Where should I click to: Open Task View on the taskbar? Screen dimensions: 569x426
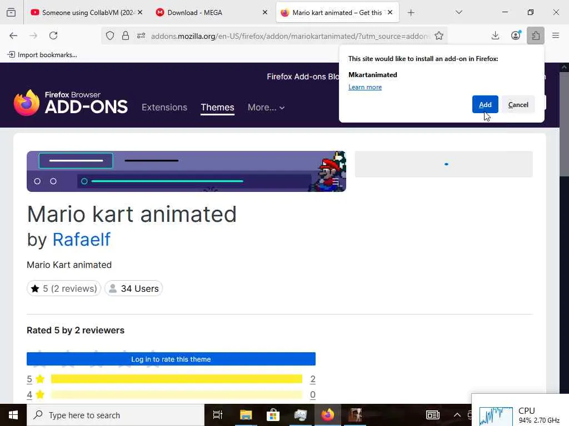coord(218,415)
